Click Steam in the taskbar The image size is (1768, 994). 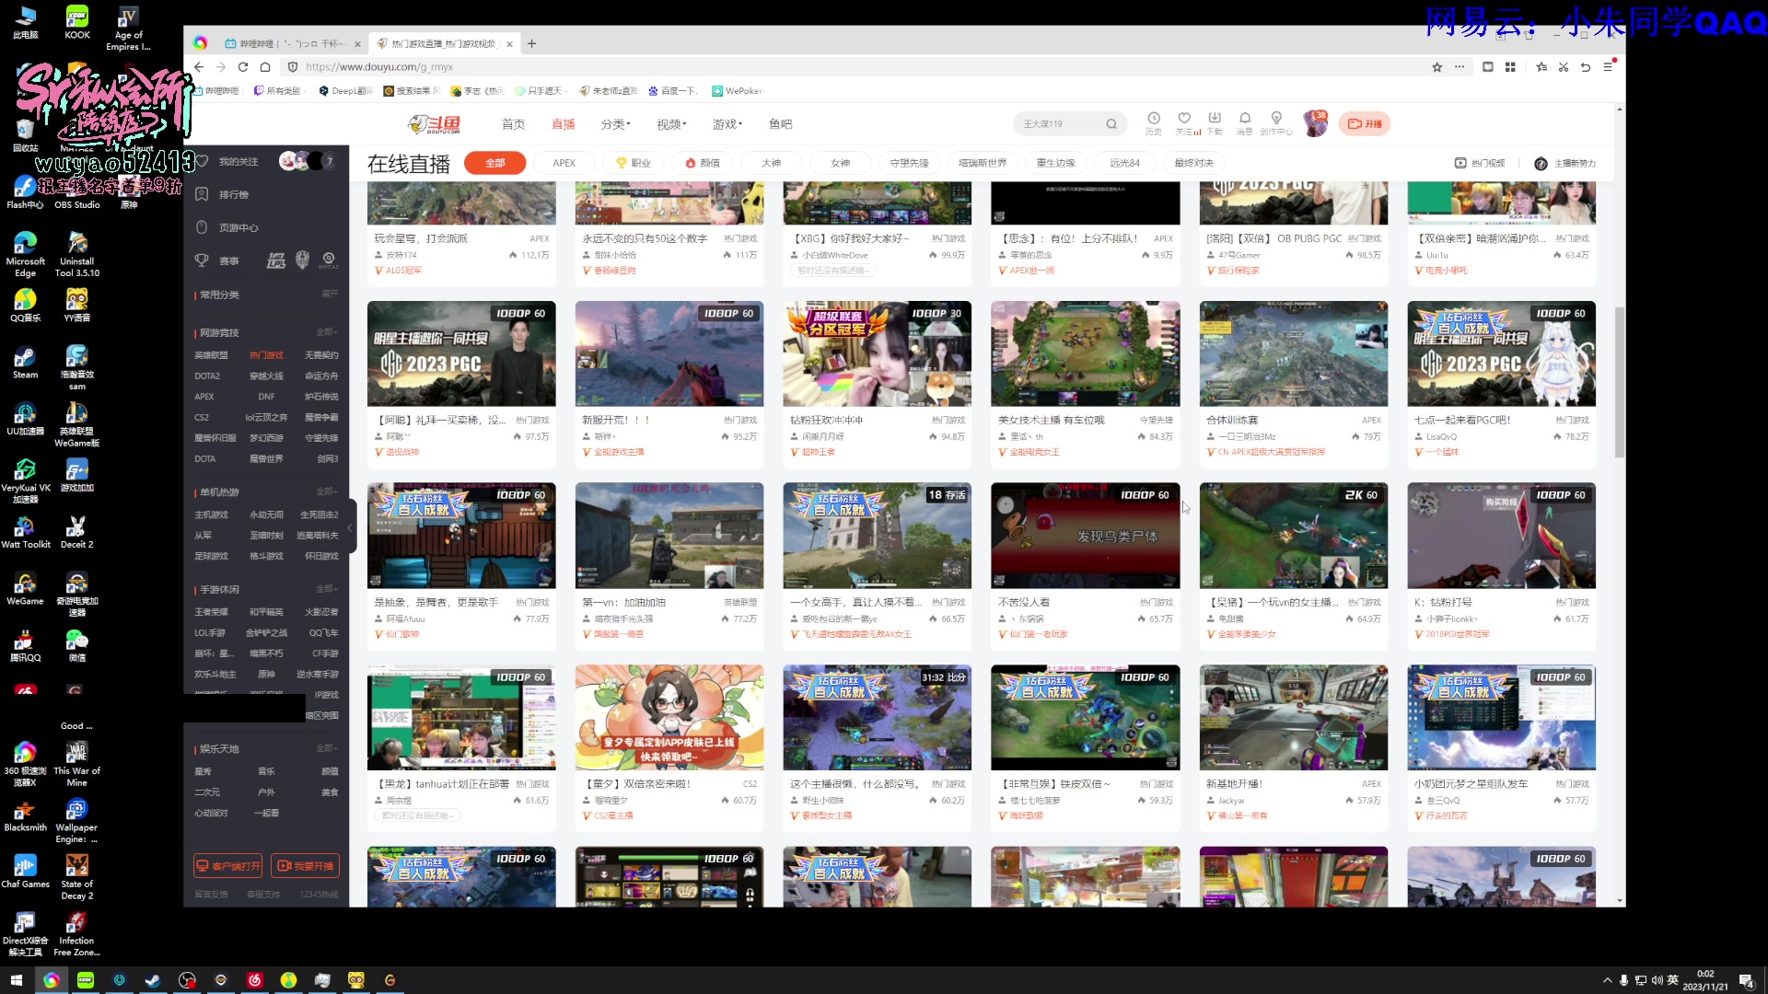153,980
